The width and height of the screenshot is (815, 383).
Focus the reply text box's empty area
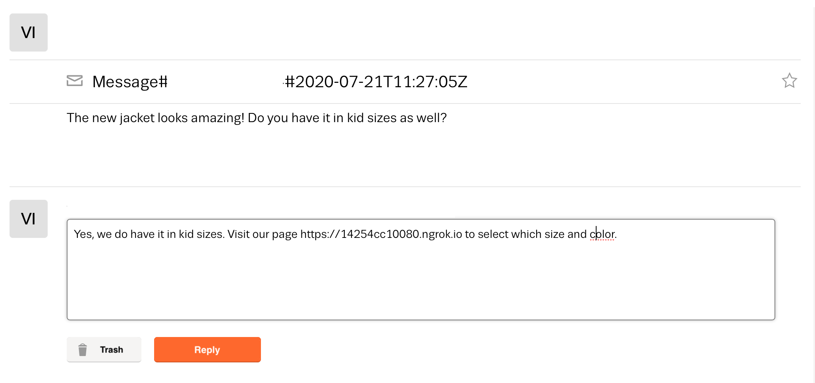(420, 282)
